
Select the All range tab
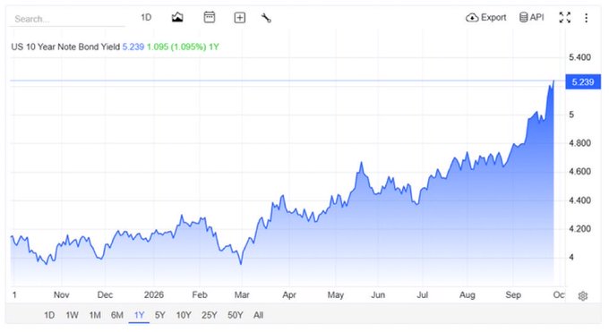(258, 315)
